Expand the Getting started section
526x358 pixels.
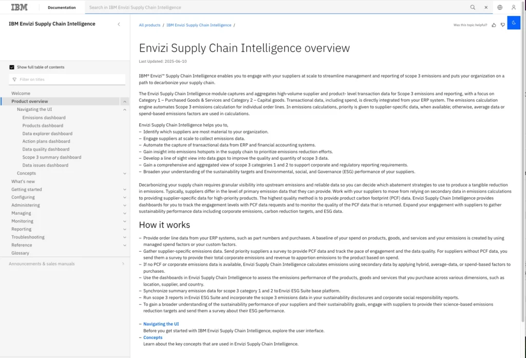coord(125,190)
